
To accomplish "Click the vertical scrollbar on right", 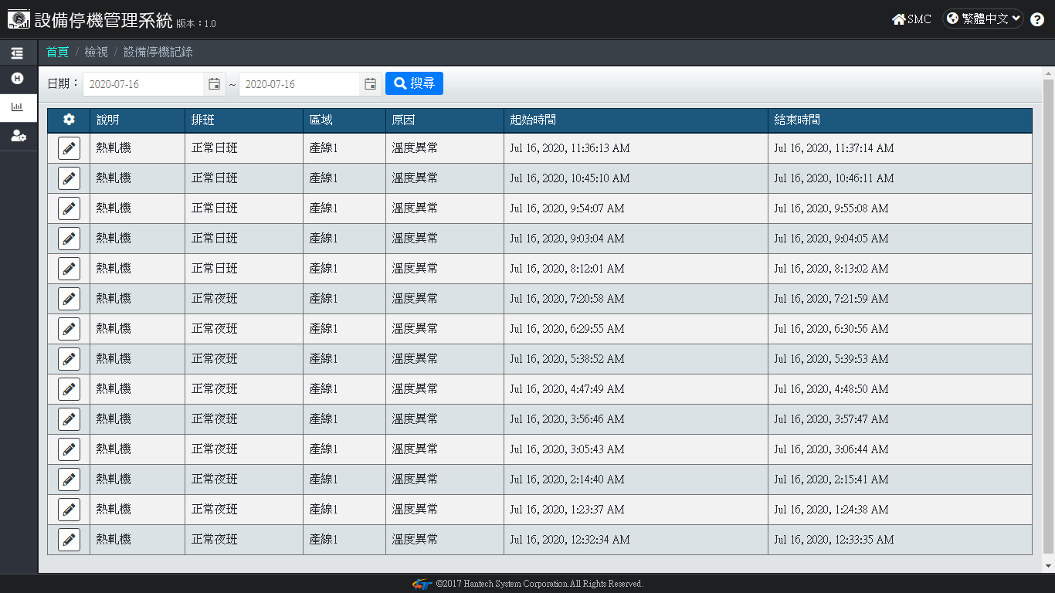I will 1048,309.
